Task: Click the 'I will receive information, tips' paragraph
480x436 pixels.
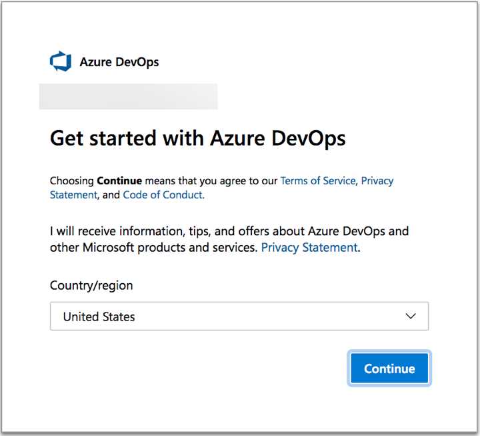Action: tap(229, 239)
